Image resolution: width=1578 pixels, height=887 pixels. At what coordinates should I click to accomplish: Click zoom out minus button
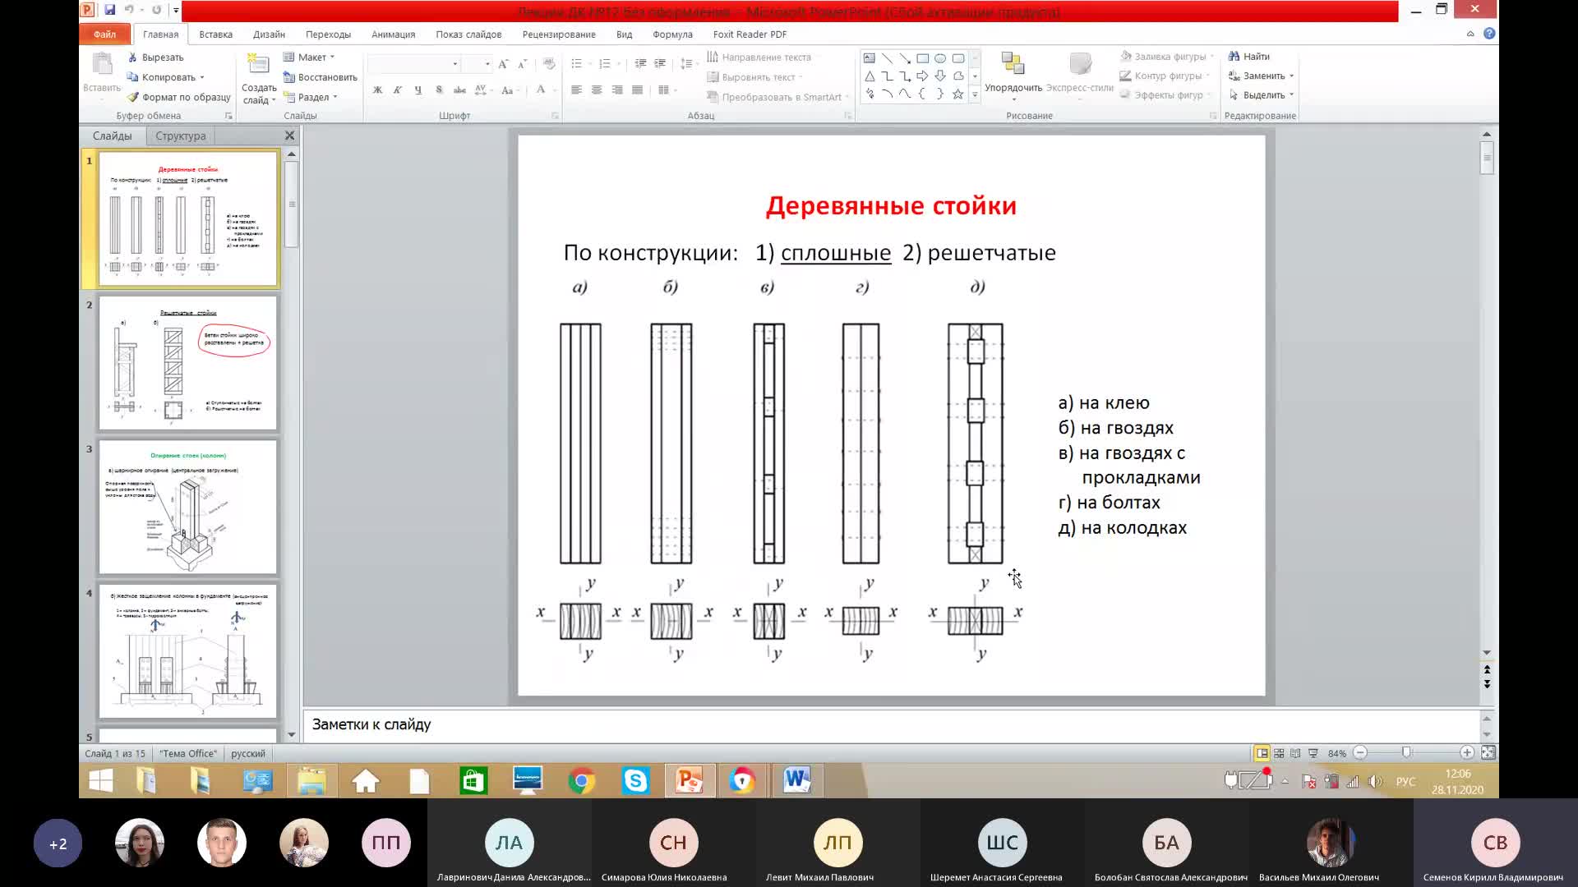pos(1360,753)
